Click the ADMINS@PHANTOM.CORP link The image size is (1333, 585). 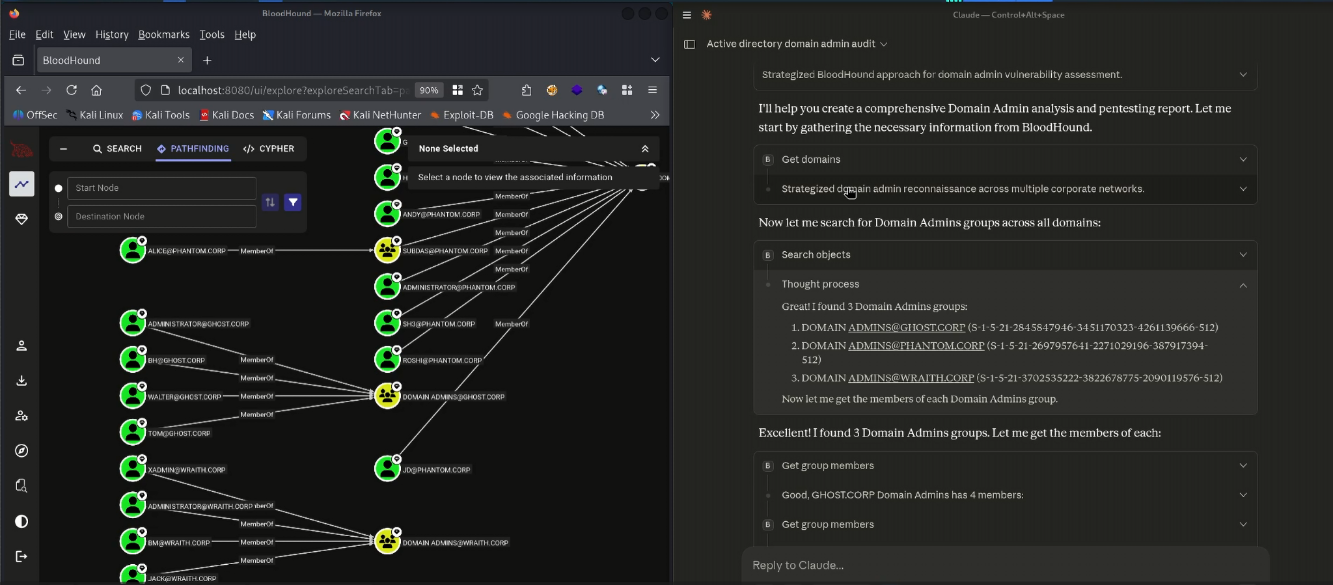[x=916, y=346]
